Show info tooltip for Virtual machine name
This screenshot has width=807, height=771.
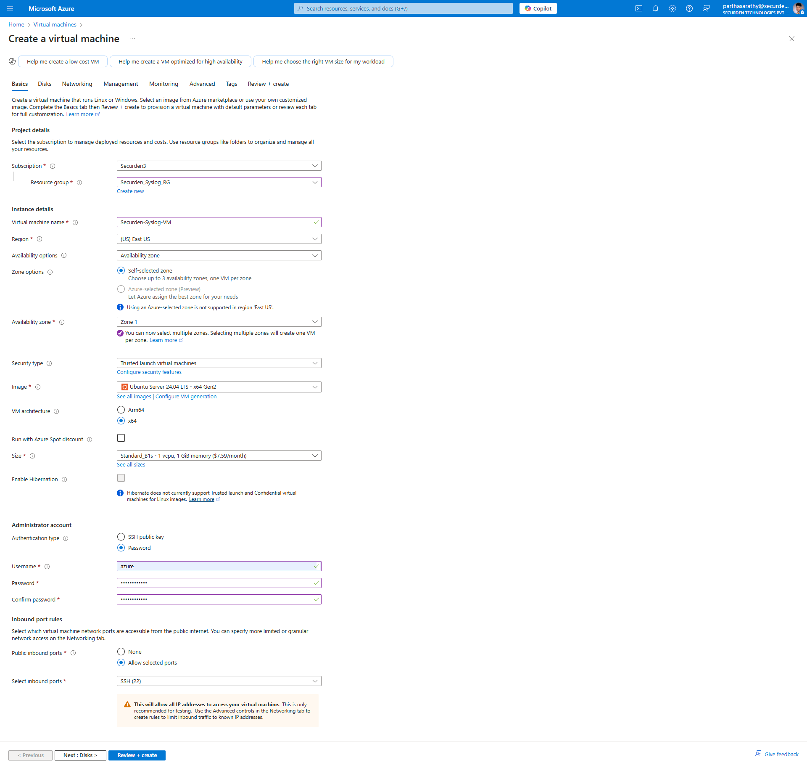point(75,223)
